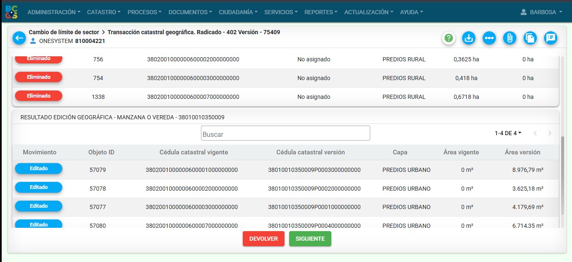Click the download icon button
This screenshot has width=572, height=262.
(469, 38)
